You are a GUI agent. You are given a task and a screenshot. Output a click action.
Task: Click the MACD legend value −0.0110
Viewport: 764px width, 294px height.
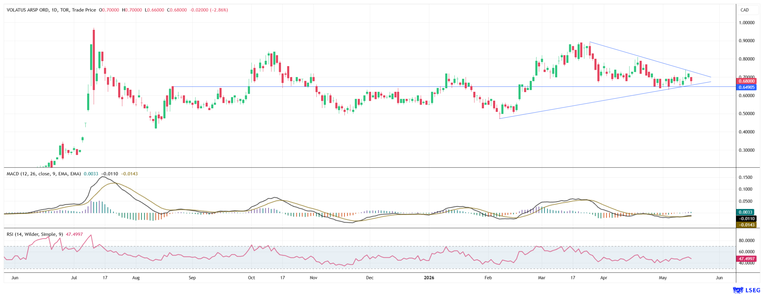click(110, 174)
